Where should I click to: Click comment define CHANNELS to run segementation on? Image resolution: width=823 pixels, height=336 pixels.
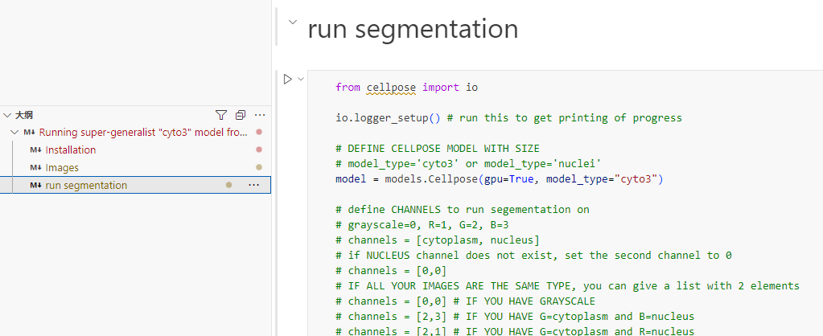coord(463,210)
